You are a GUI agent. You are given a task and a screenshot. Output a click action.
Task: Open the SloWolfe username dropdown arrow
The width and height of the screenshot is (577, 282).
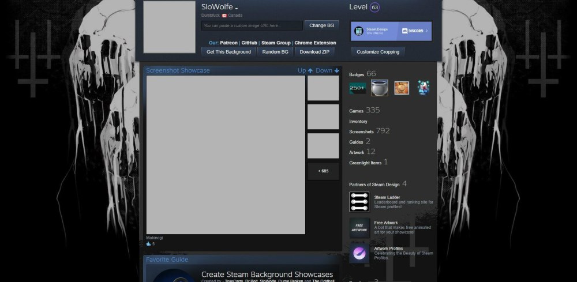236,9
